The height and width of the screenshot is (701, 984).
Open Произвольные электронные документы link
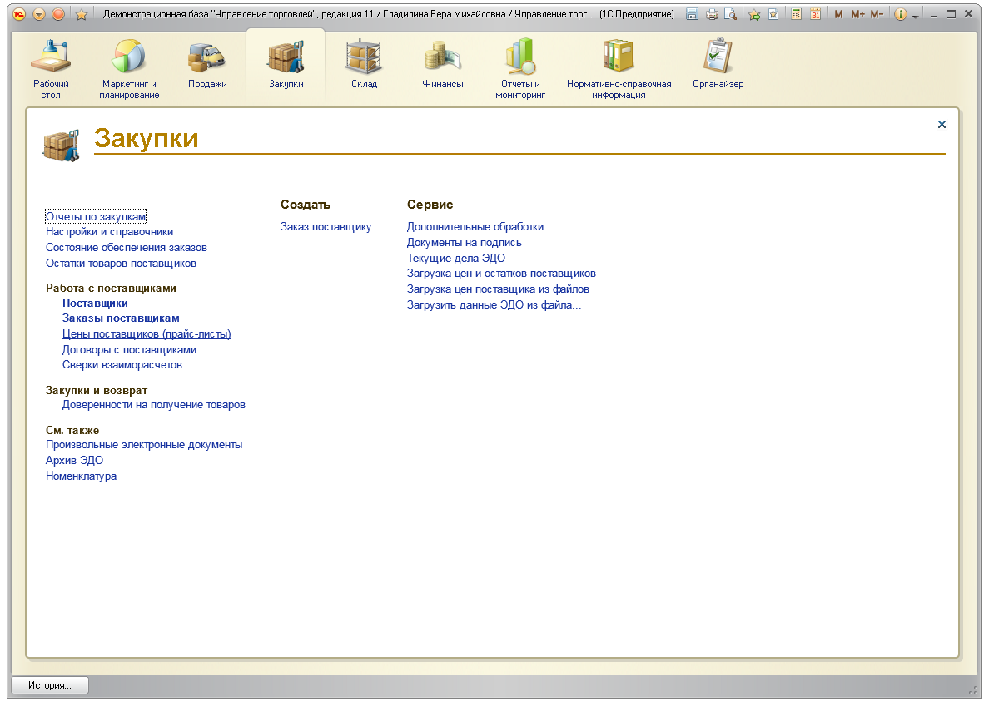click(144, 445)
